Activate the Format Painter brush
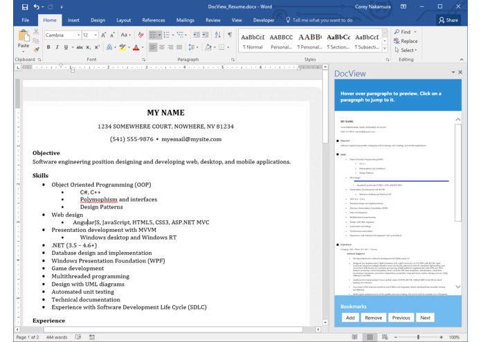This screenshot has width=481, height=342. (x=37, y=49)
